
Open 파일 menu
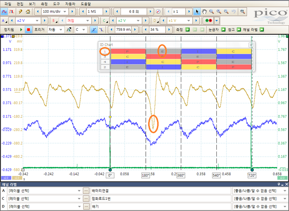pyautogui.click(x=8, y=4)
